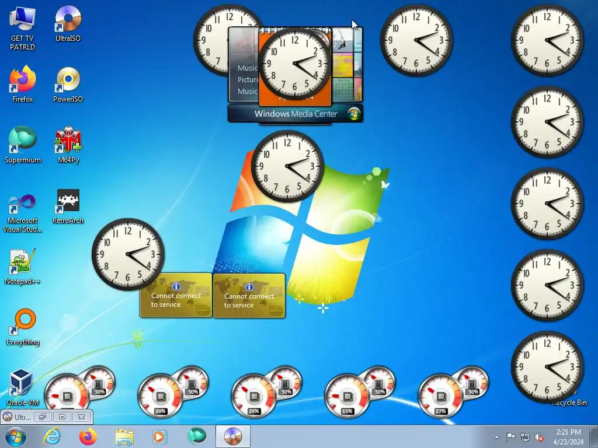Open Windows Explorer from the taskbar
The image size is (598, 448).
click(124, 436)
